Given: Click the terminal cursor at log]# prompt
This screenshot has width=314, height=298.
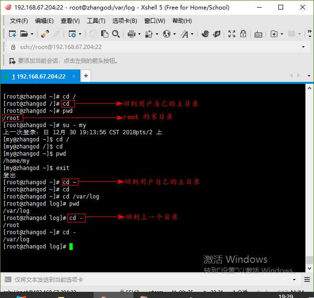Looking at the screenshot, I should 71,247.
